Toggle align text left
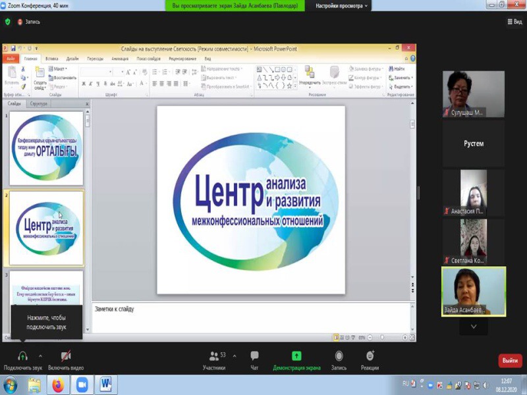Screen dimensions: 527x395 pos(155,84)
